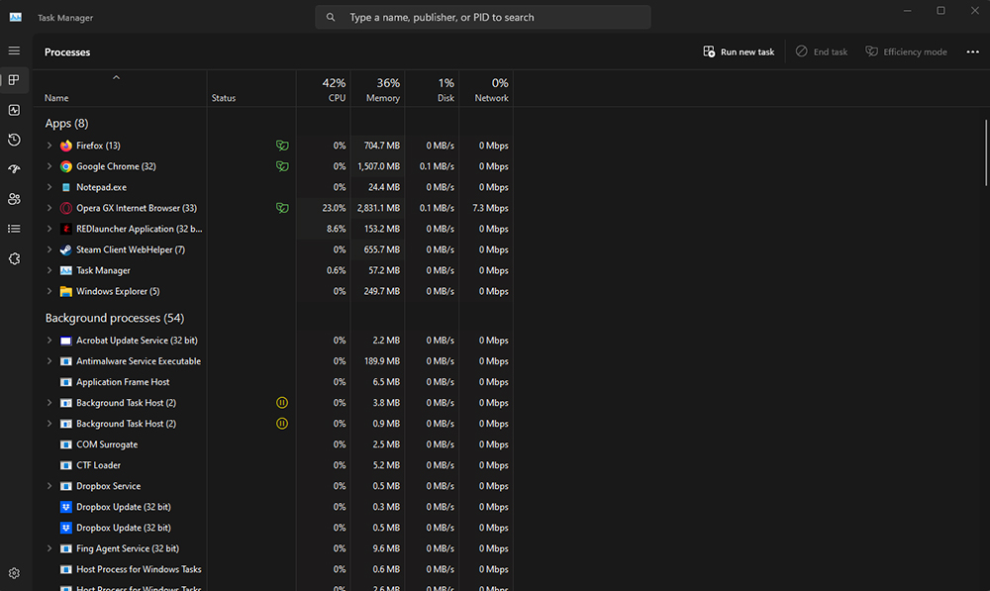Open the Performance page in the sidebar
The width and height of the screenshot is (990, 591).
click(x=14, y=110)
